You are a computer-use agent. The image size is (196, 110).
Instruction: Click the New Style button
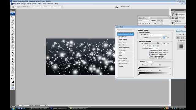point(181,38)
